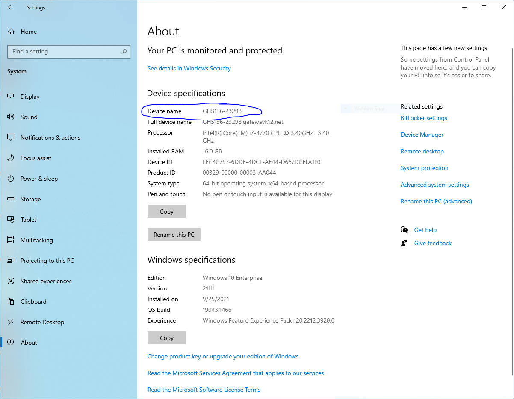Click the Projecting to this PC icon
The height and width of the screenshot is (399, 514).
point(11,261)
